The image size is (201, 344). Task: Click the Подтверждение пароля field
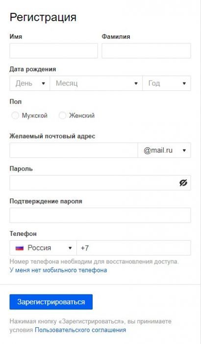tap(100, 215)
